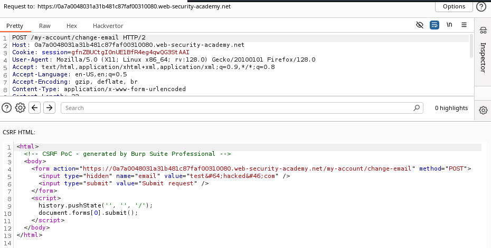This screenshot has width=491, height=248.
Task: Go to previous search match arrow
Action: tap(34, 108)
